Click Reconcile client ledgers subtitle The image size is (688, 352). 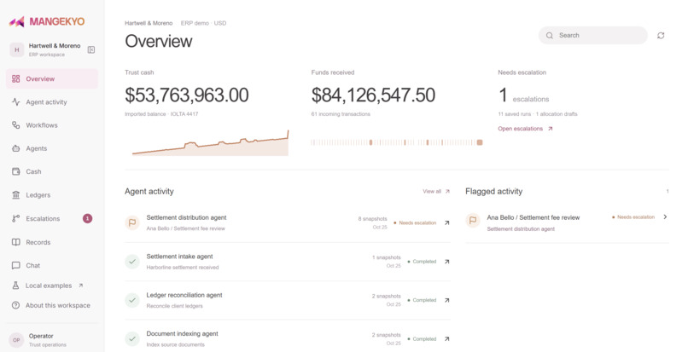point(175,306)
